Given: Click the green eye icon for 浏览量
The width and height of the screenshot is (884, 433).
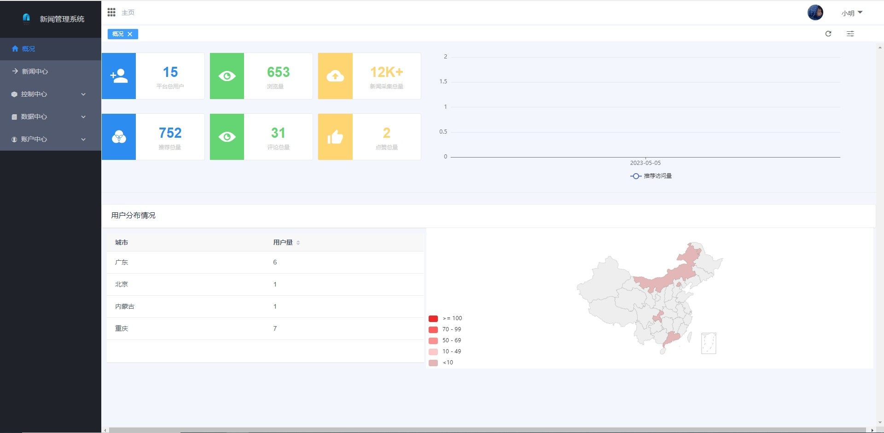Looking at the screenshot, I should [x=227, y=76].
